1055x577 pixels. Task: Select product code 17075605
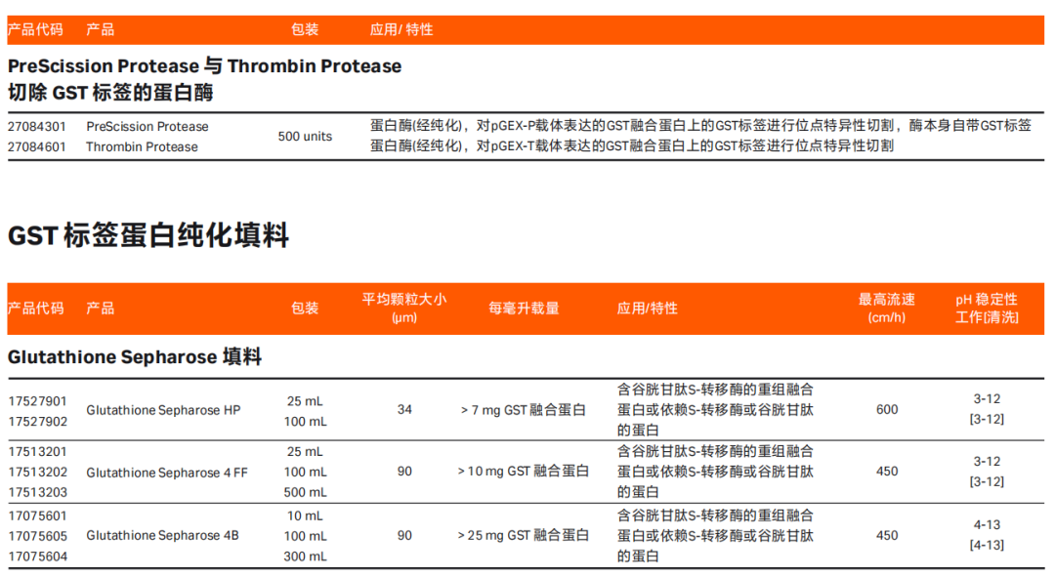[38, 536]
